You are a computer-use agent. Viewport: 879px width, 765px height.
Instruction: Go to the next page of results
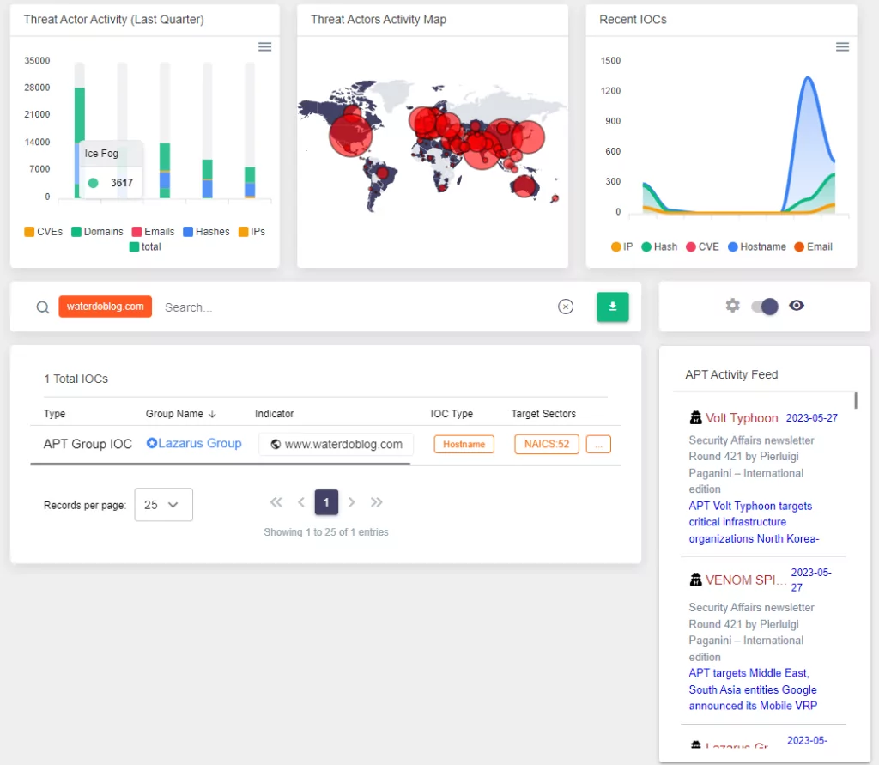pyautogui.click(x=351, y=502)
